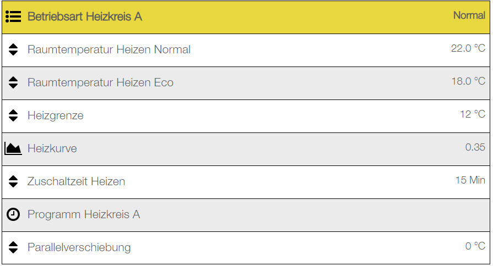Select the Heizgrenze label
493x266 pixels.
pyautogui.click(x=56, y=116)
